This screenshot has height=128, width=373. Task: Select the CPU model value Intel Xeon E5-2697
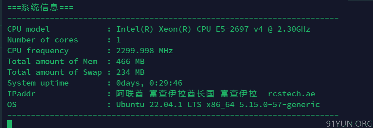click(213, 29)
